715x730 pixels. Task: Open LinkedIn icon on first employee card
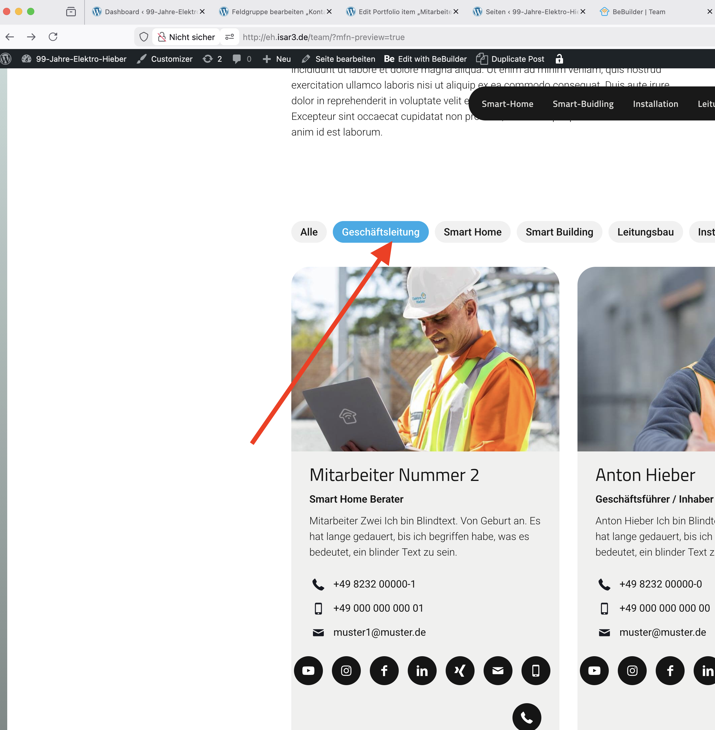(422, 671)
